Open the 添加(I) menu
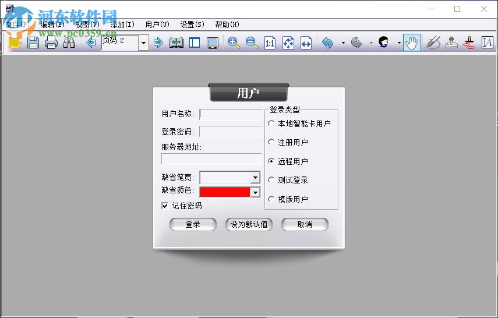 (x=122, y=24)
